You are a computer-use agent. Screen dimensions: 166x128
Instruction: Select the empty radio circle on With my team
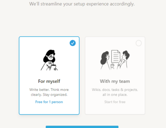(x=139, y=43)
